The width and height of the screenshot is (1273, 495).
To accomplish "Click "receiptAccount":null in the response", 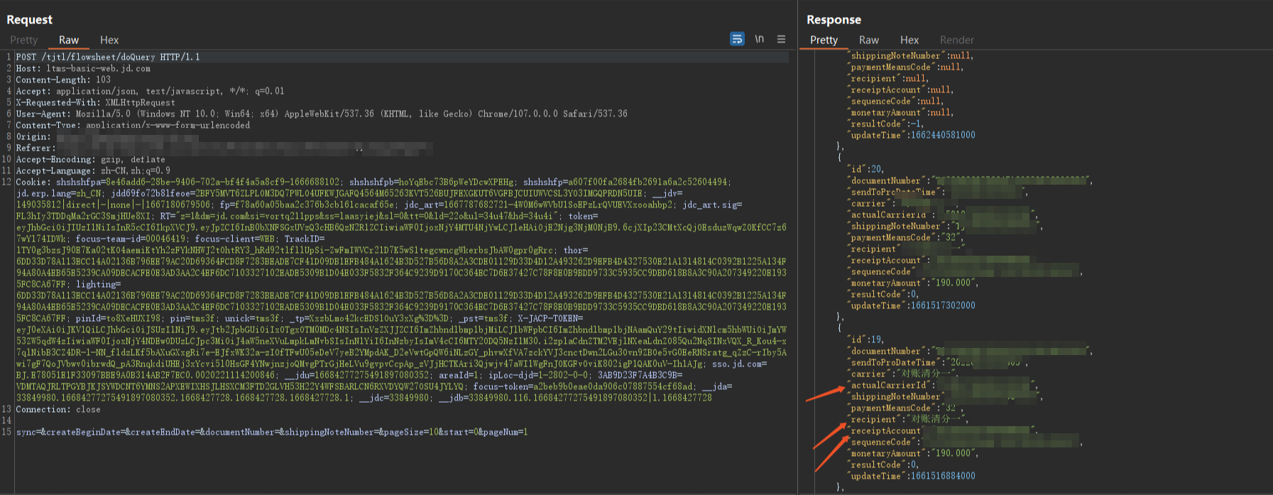I will click(x=900, y=89).
